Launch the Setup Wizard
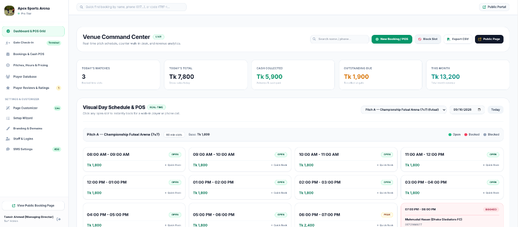This screenshot has width=518, height=227. (33, 118)
